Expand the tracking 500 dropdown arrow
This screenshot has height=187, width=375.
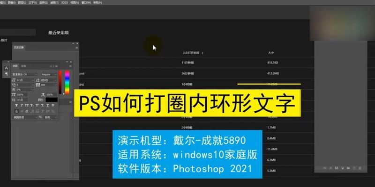click(56, 85)
